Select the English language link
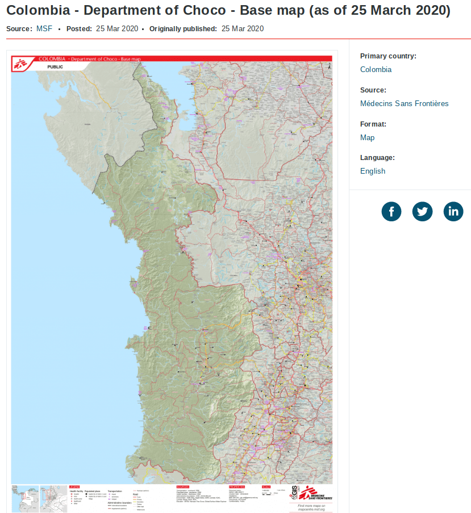Screen dimensions: 471x513 point(373,171)
